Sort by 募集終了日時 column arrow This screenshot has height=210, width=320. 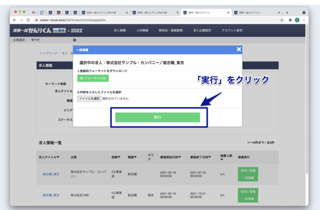pos(210,157)
